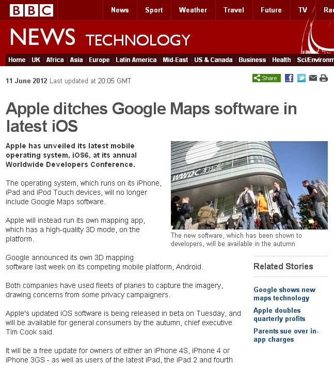The image size is (334, 366).
Task: Click the NEWS banner title
Action: (x=42, y=37)
